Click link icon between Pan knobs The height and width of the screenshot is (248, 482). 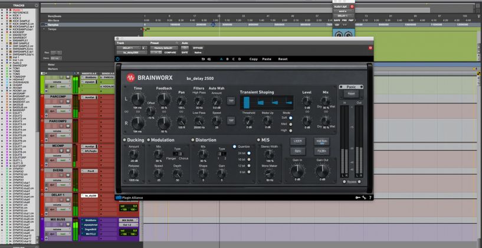(181, 112)
